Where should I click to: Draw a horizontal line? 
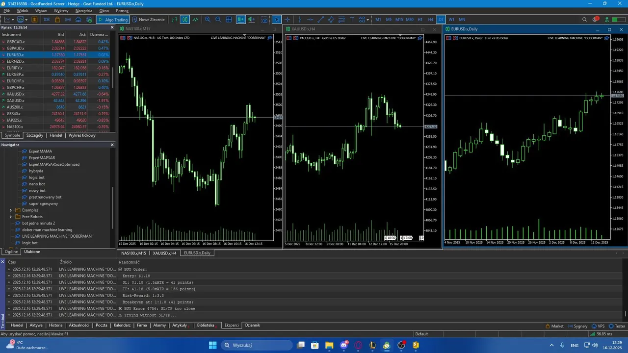(310, 20)
